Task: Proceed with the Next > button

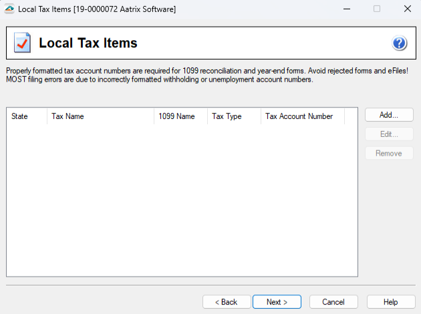Action: [x=277, y=302]
